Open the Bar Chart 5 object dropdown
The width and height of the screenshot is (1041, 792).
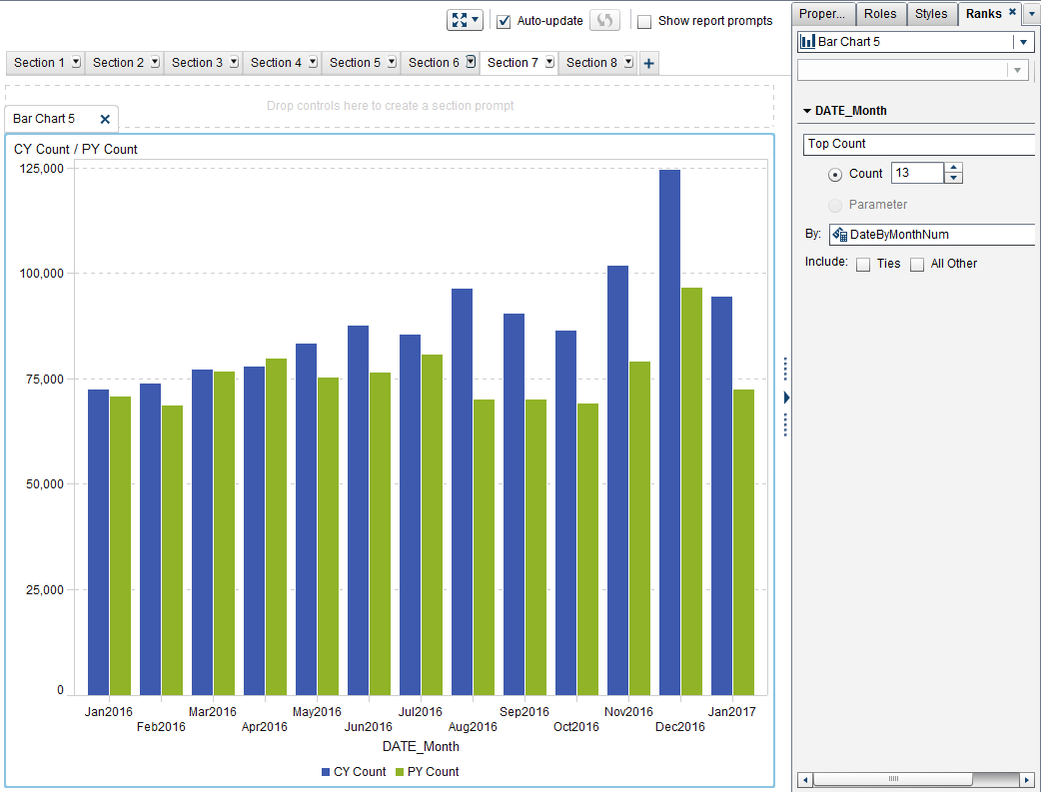(x=1023, y=42)
